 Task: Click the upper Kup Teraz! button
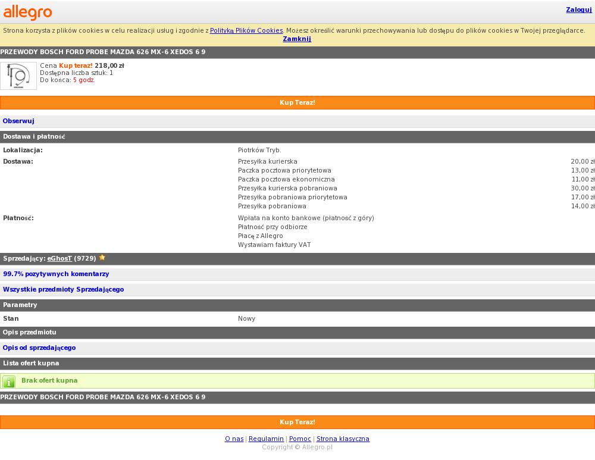(x=297, y=102)
